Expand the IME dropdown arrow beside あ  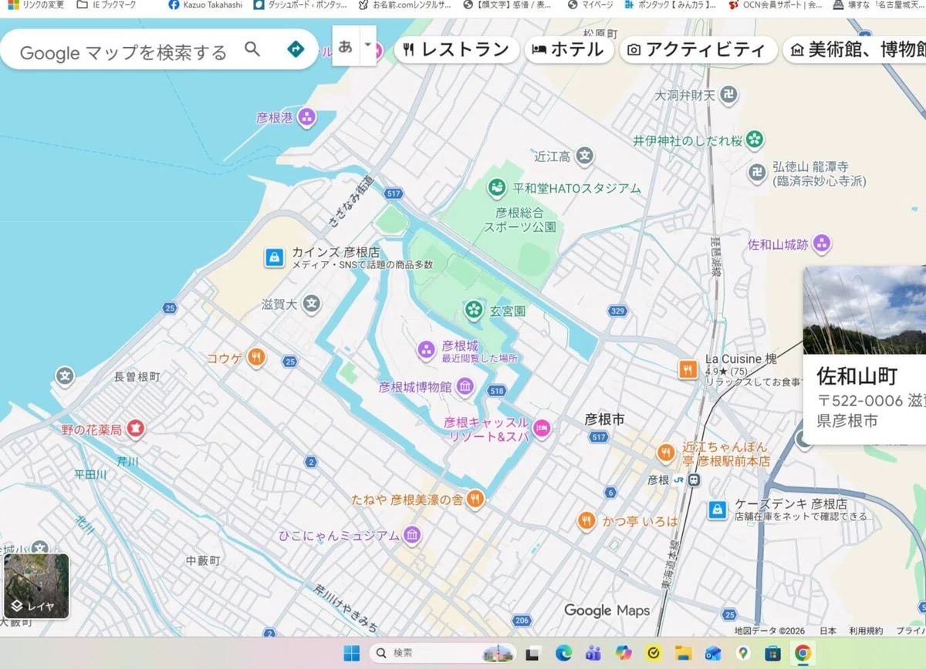[x=368, y=46]
